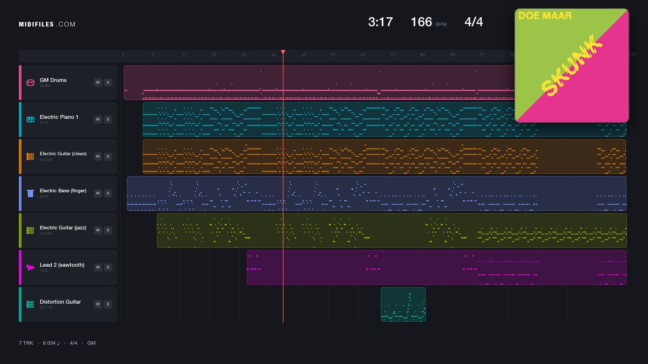Screen dimensions: 648x364
Task: Click the Electric Piano 1 track name
Action: coord(59,117)
